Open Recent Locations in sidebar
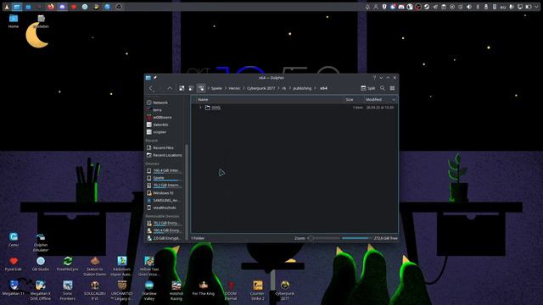This screenshot has width=543, height=305. point(164,155)
